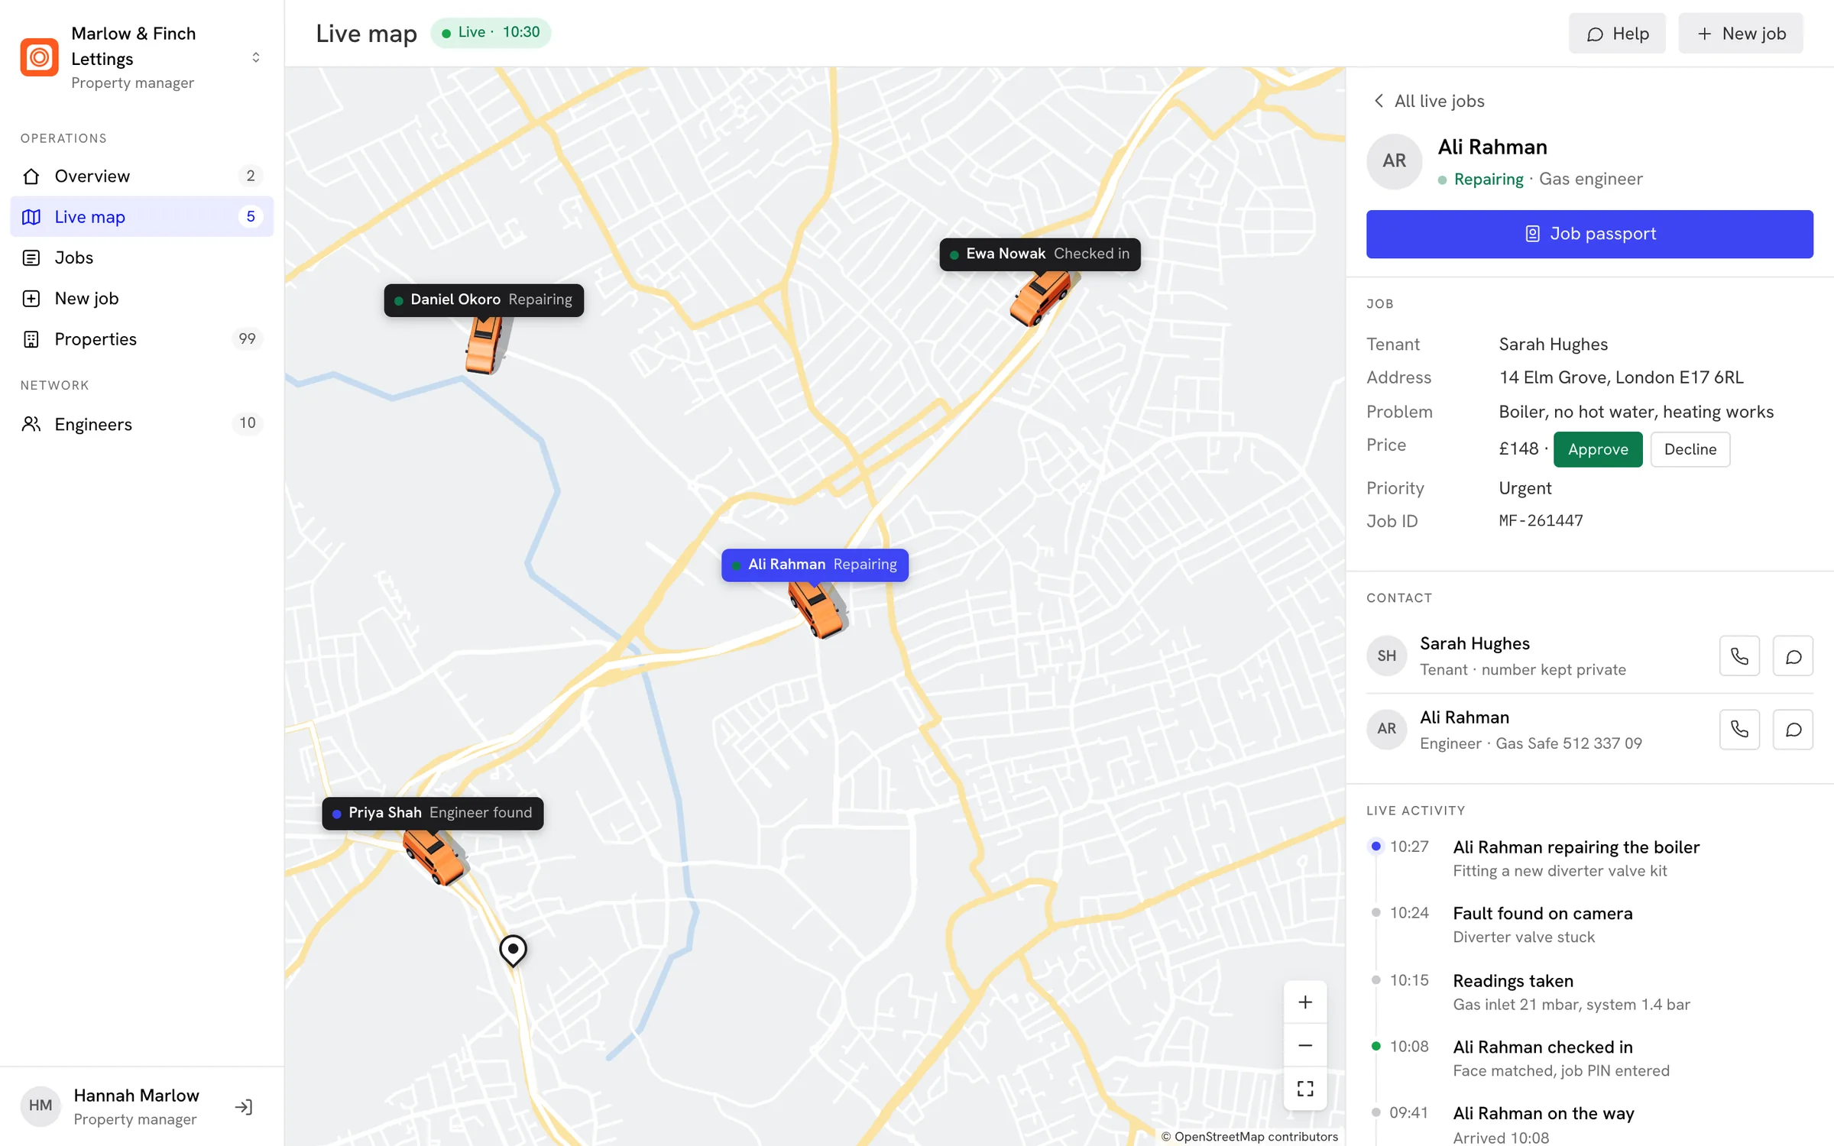Click the 10:08 Ali Rahman checked in entry

[x=1589, y=1058]
